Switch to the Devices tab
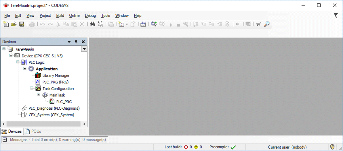 point(12,131)
